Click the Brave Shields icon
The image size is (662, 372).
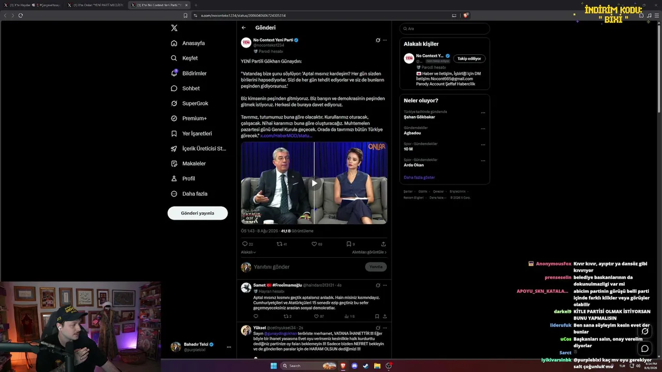(x=465, y=16)
